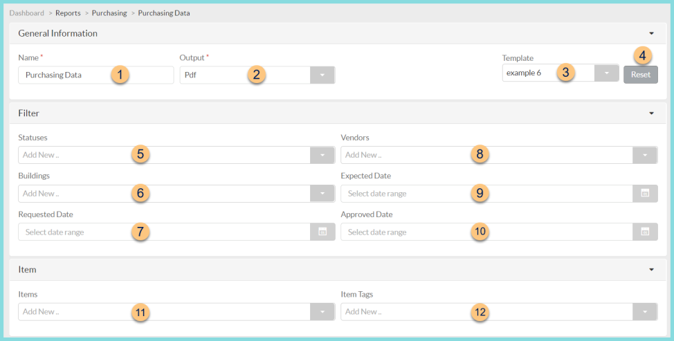Click the Pdf output value
The width and height of the screenshot is (674, 341).
(x=190, y=75)
